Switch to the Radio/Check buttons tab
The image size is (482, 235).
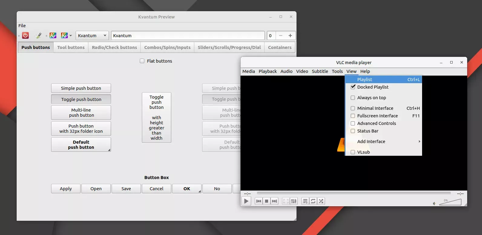tap(114, 47)
